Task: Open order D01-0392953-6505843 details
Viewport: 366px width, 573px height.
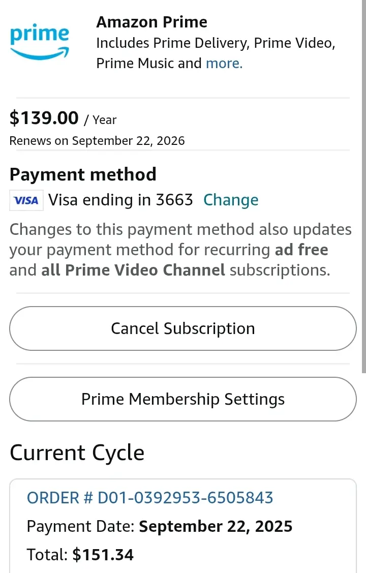Action: tap(150, 498)
